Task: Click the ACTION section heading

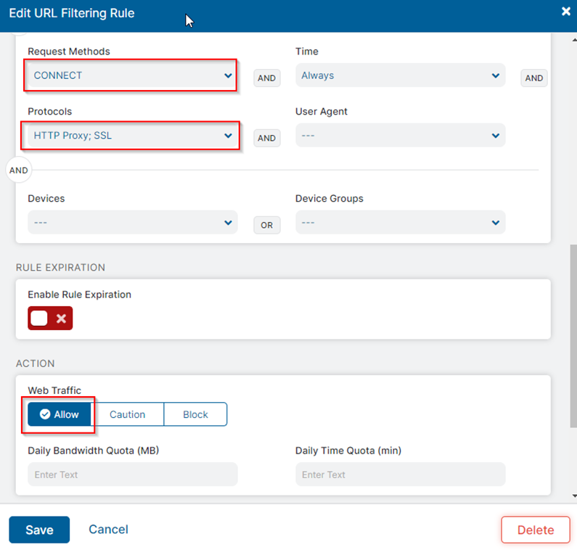Action: [x=36, y=364]
